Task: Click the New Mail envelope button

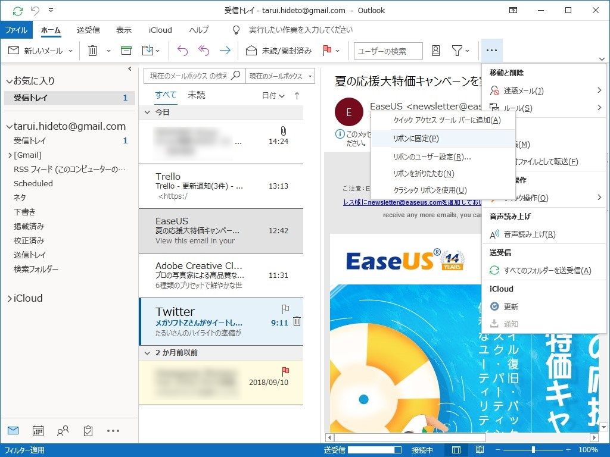Action: point(36,51)
